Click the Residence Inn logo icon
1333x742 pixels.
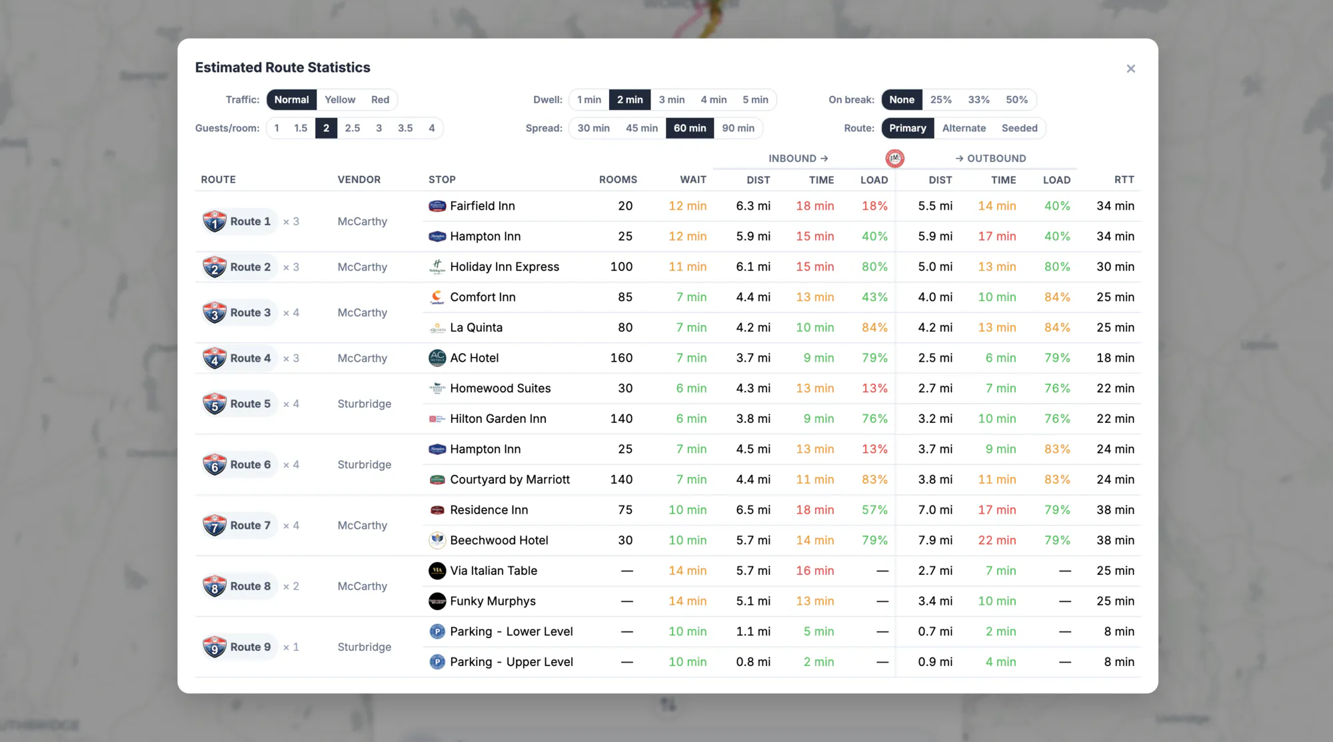coord(437,510)
